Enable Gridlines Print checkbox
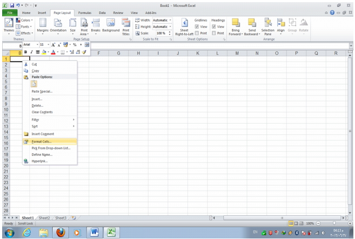The width and height of the screenshot is (355, 239). (197, 33)
